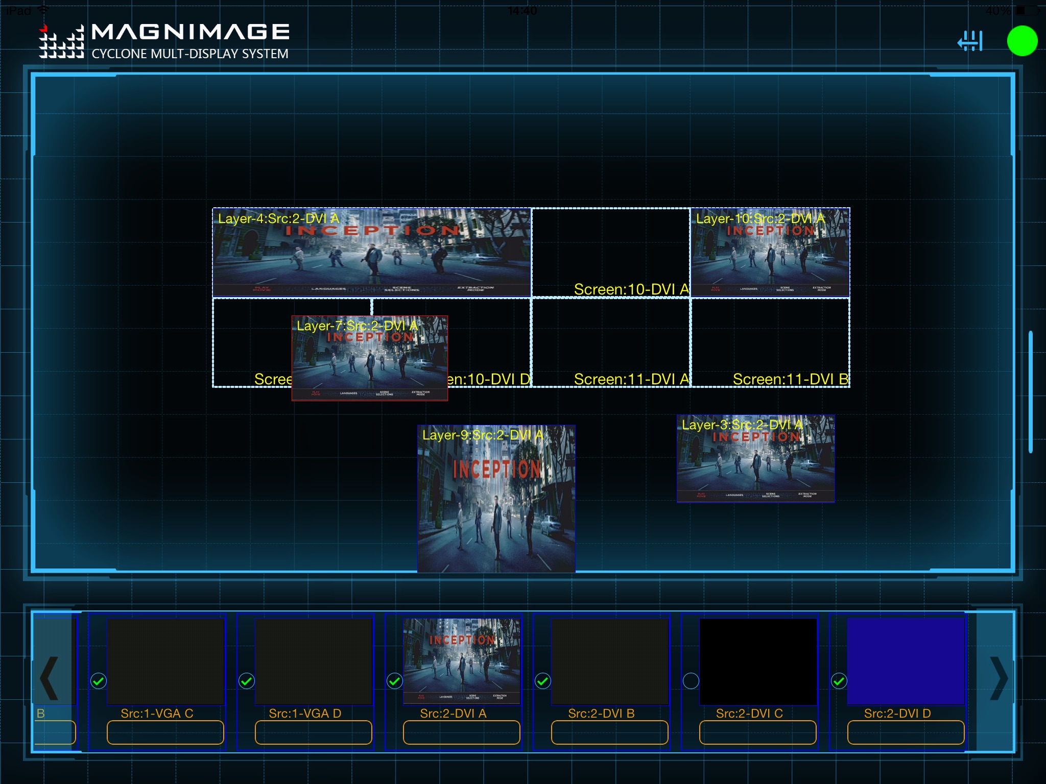Image resolution: width=1046 pixels, height=784 pixels.
Task: Enable the unchecked Src:2-DVI C source
Action: pyautogui.click(x=691, y=681)
